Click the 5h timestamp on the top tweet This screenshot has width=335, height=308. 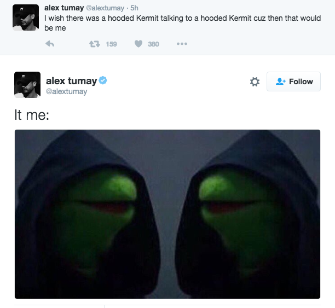point(134,8)
